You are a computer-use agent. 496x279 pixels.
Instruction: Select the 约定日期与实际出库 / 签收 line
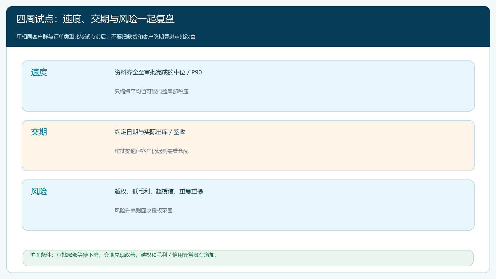[150, 132]
